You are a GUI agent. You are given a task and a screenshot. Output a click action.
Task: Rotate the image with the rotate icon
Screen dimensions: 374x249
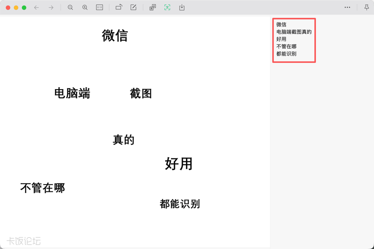coord(119,7)
